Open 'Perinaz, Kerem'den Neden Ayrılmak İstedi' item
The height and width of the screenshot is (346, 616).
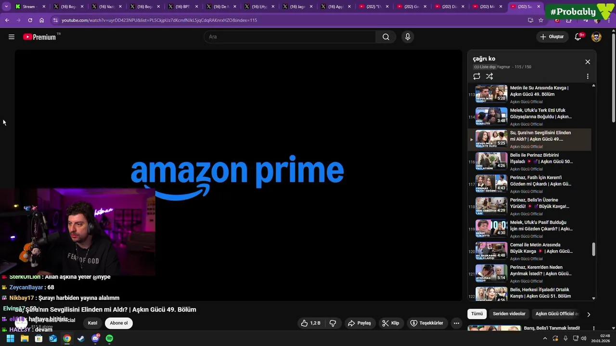[529, 274]
